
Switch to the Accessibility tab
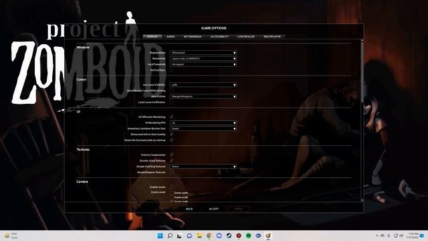pyautogui.click(x=219, y=36)
